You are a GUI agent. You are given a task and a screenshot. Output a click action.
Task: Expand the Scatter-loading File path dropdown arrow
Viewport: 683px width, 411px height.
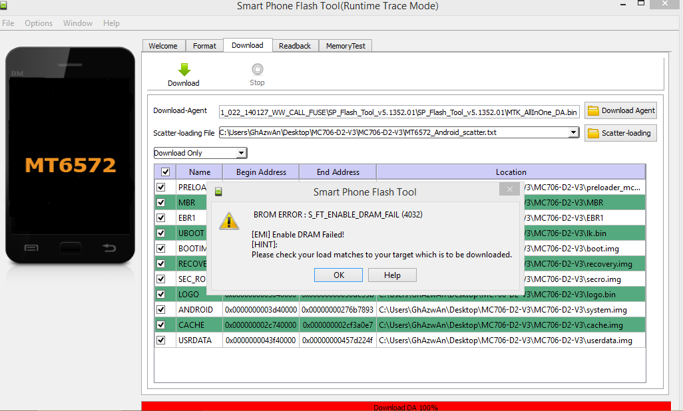click(574, 132)
